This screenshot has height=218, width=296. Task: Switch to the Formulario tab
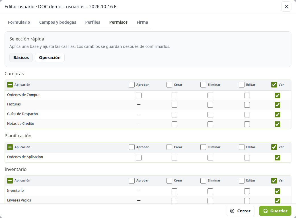19,22
